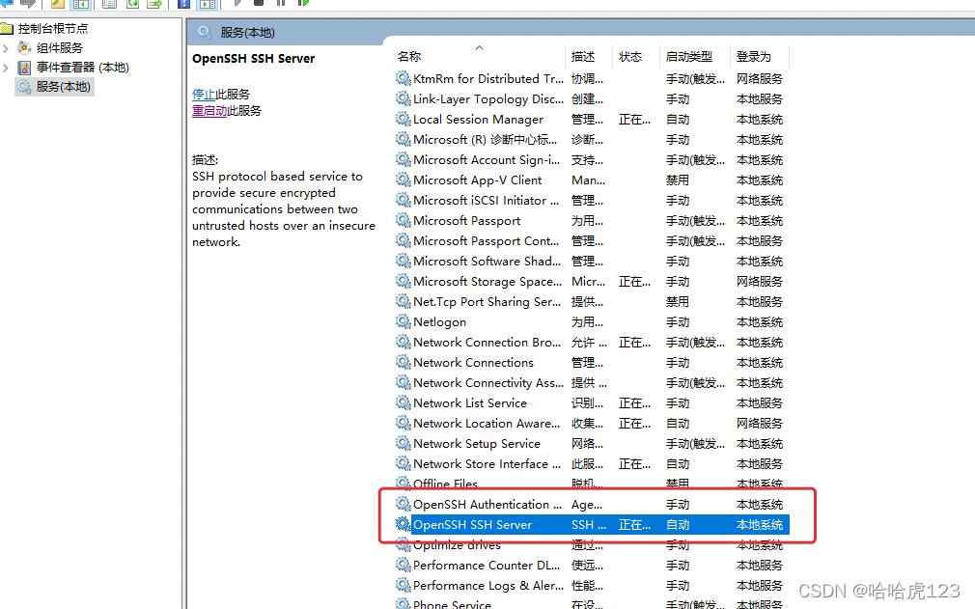Screen dimensions: 975x609
Task: Click the gear icon of Performance Logs & Aler...
Action: 403,586
